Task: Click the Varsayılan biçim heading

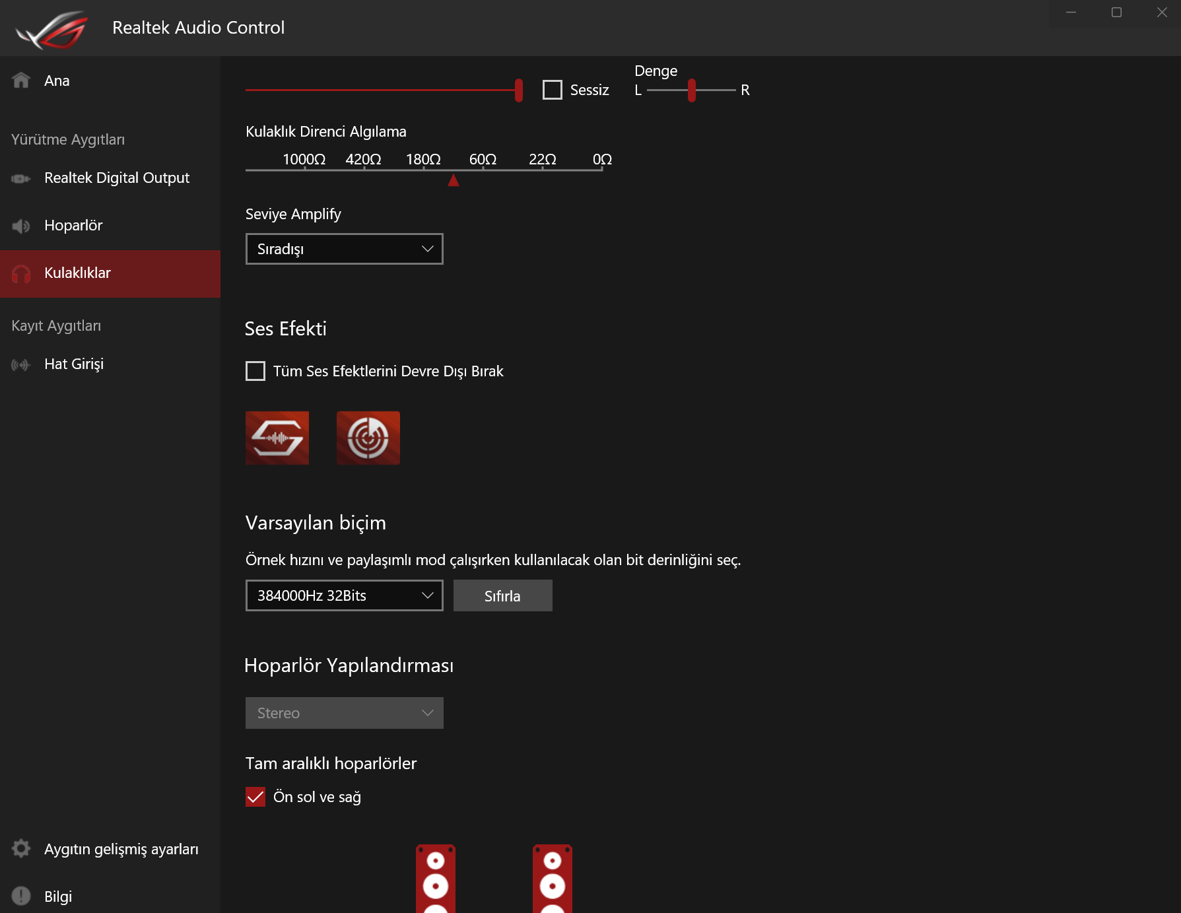Action: coord(316,523)
